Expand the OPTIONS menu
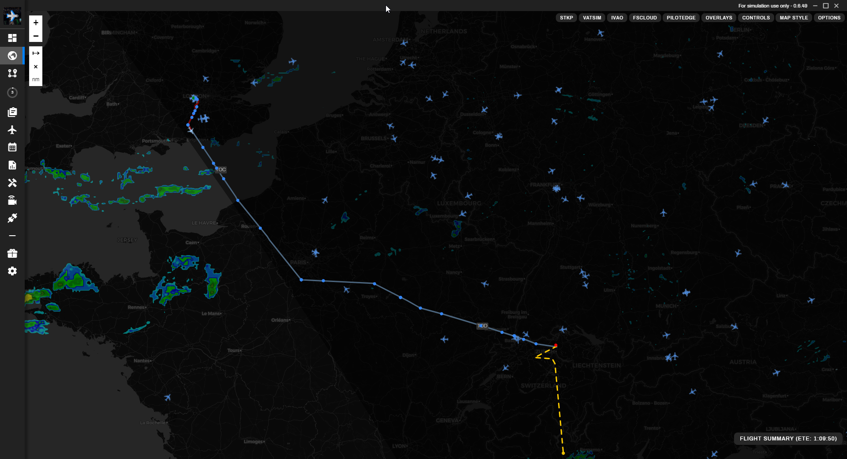The width and height of the screenshot is (847, 459). click(829, 18)
